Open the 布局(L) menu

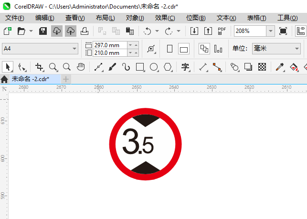tap(106, 18)
